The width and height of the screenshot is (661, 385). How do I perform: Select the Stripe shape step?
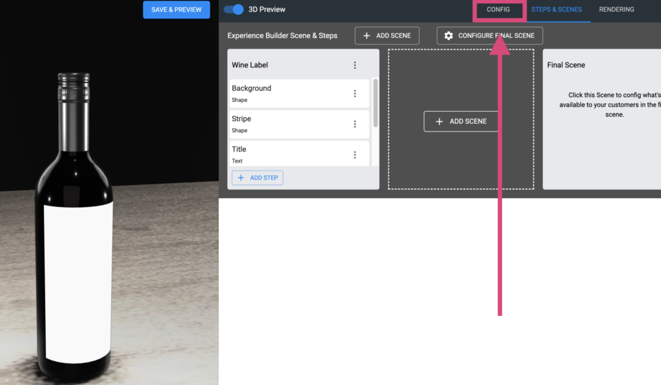click(x=299, y=124)
